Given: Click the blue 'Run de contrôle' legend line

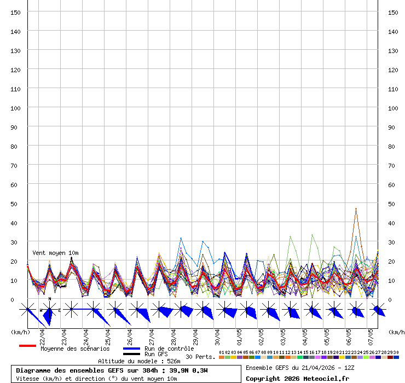Looking at the screenshot, I should (132, 349).
